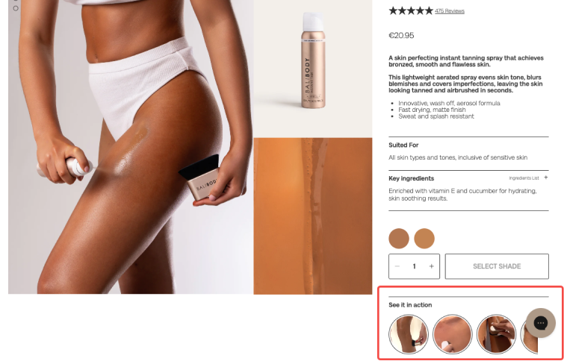Click the five-star rating icons
This screenshot has height=364, width=564.
(x=411, y=10)
